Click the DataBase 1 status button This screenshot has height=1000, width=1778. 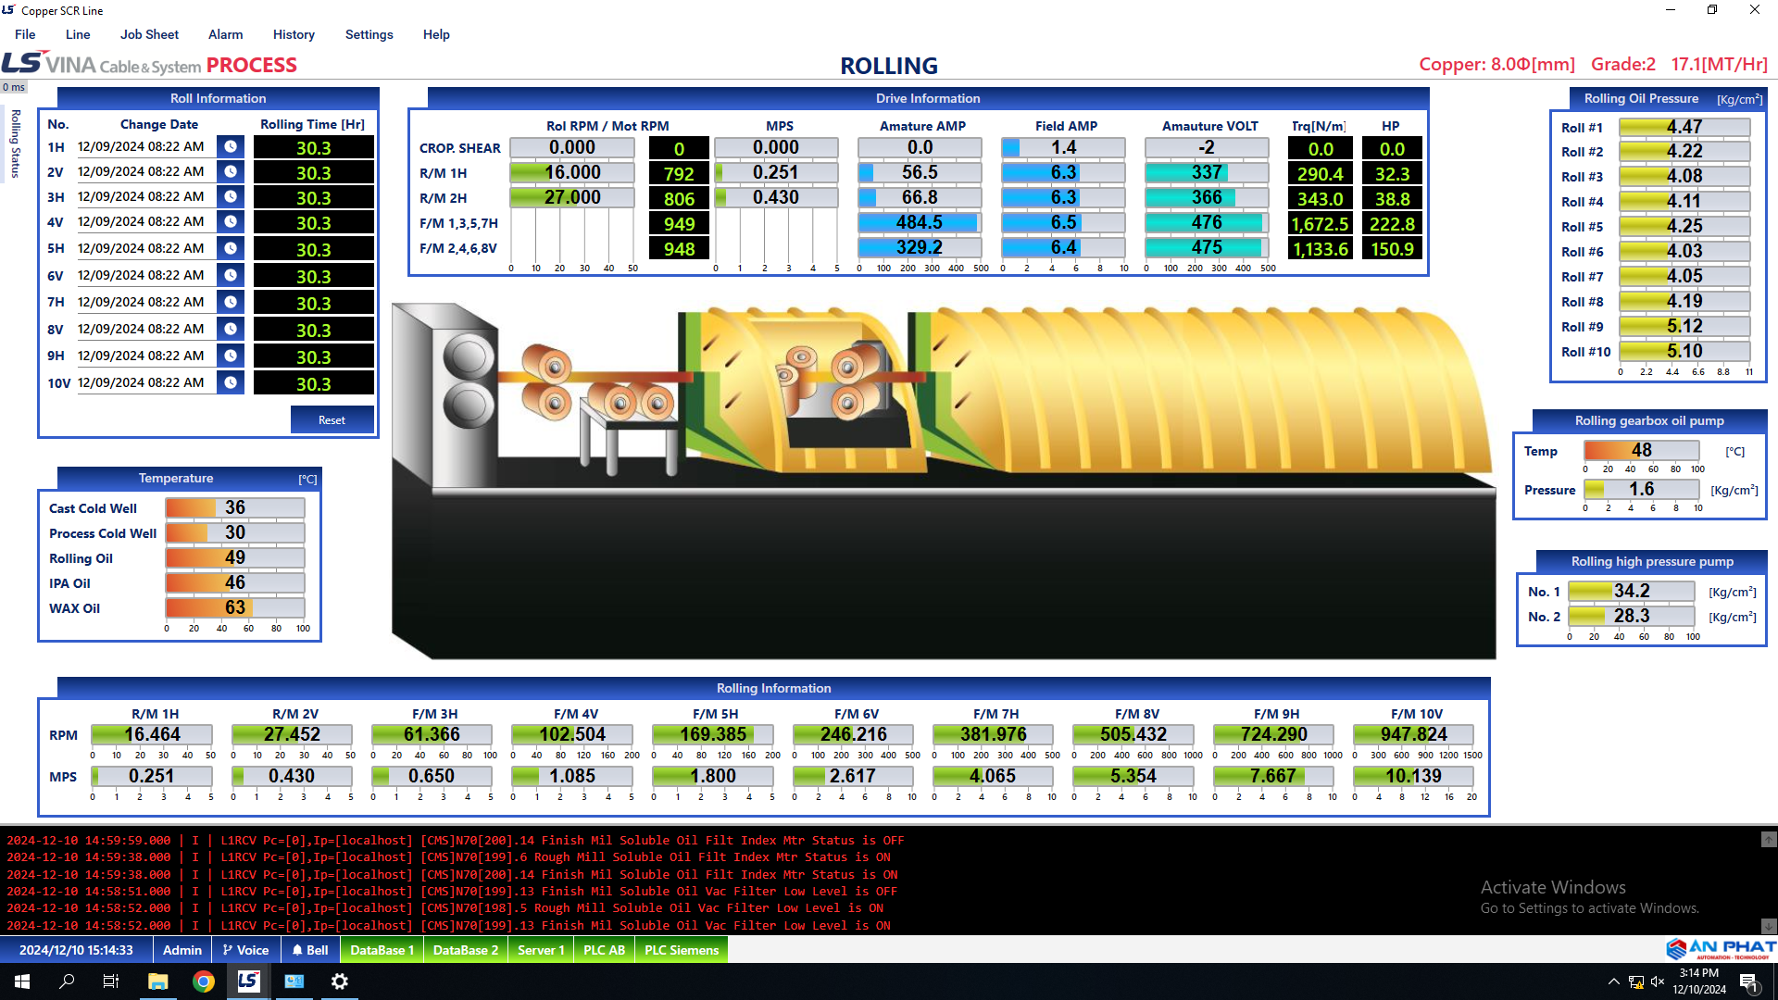tap(382, 950)
